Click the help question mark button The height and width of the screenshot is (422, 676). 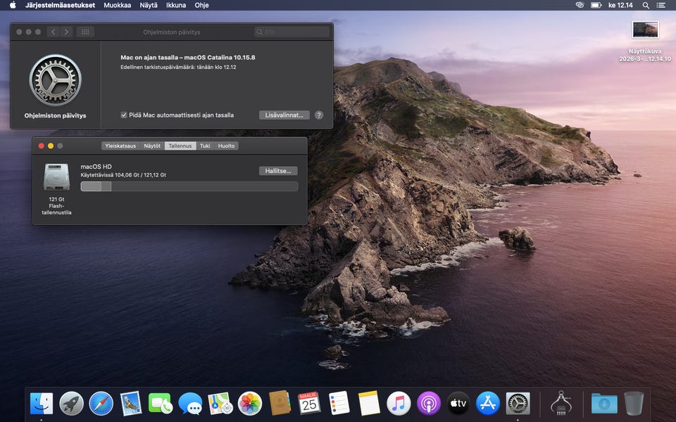coord(319,115)
